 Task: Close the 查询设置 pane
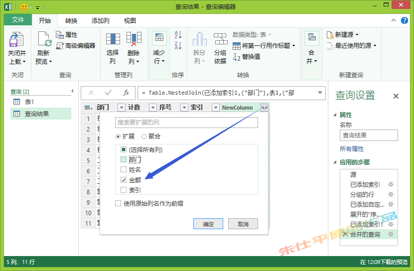[396, 96]
